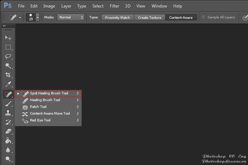Viewport: 248px width, 165px height.
Task: Choose the Eyedropper tool
Action: [8, 84]
